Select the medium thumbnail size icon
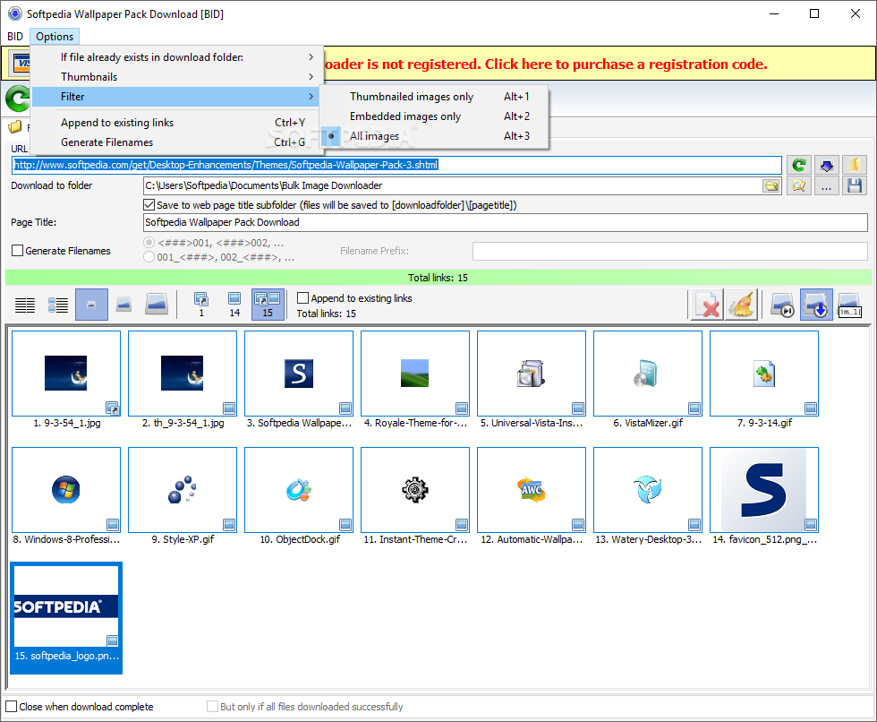 (123, 305)
